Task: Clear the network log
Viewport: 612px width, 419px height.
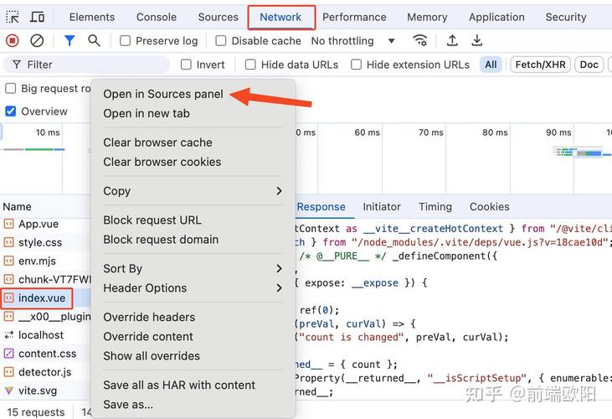Action: tap(37, 40)
